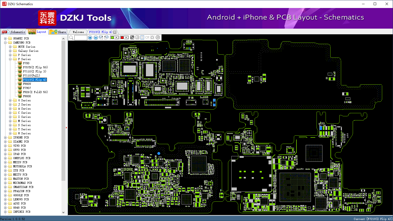Collapse the F Series node

[10, 59]
